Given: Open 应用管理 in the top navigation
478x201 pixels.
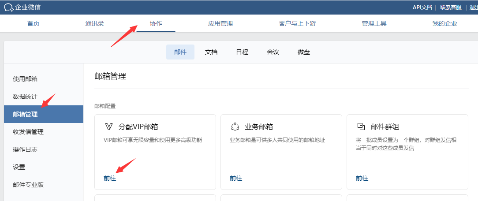Looking at the screenshot, I should point(220,24).
